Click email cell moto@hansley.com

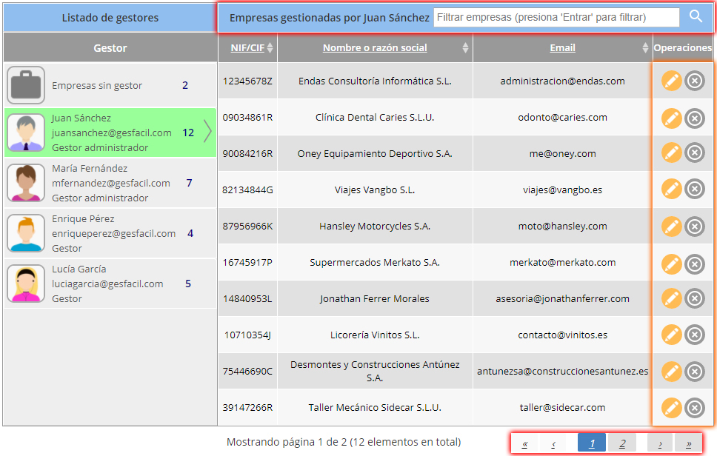(x=562, y=226)
